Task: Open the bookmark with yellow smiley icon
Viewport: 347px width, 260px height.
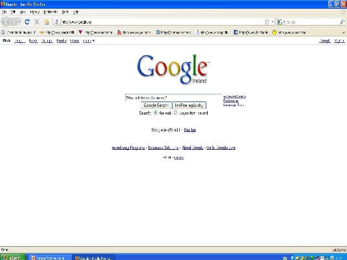Action: [x=289, y=33]
